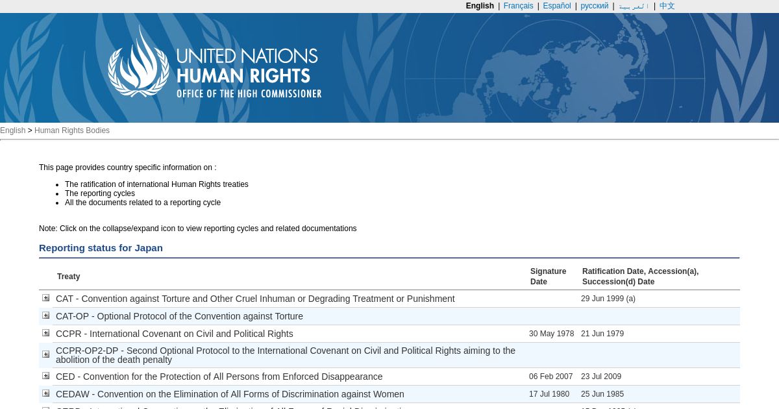779x409 pixels.
Task: Expand the CCPR treaty row
Action: 45,333
